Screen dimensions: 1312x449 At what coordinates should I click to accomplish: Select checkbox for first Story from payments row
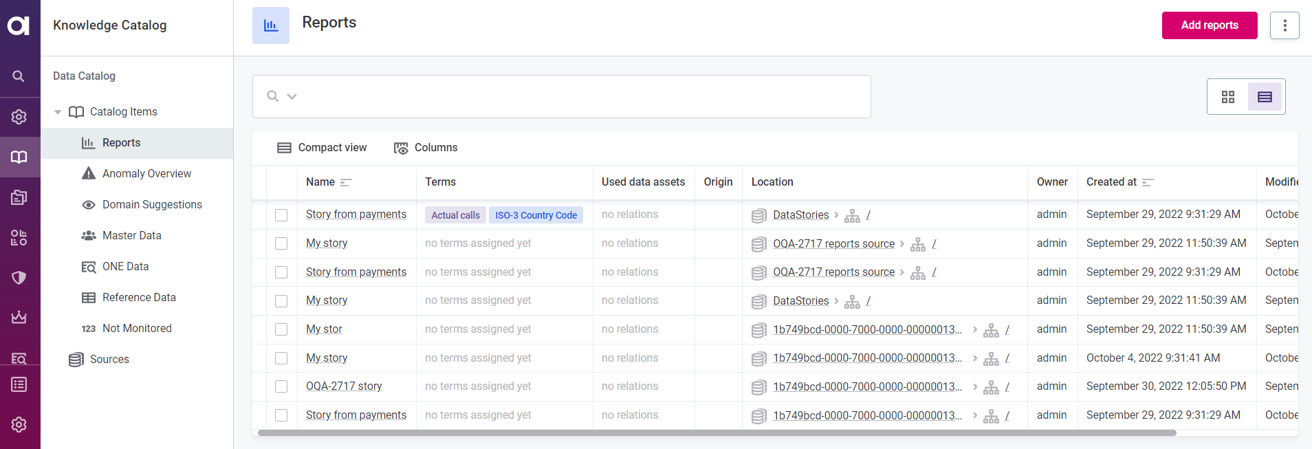[281, 215]
